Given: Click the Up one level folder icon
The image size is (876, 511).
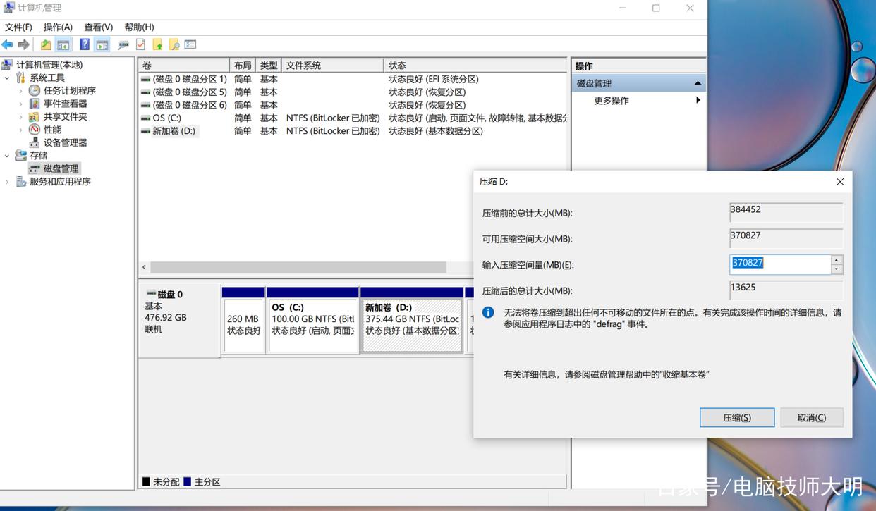Looking at the screenshot, I should point(46,44).
